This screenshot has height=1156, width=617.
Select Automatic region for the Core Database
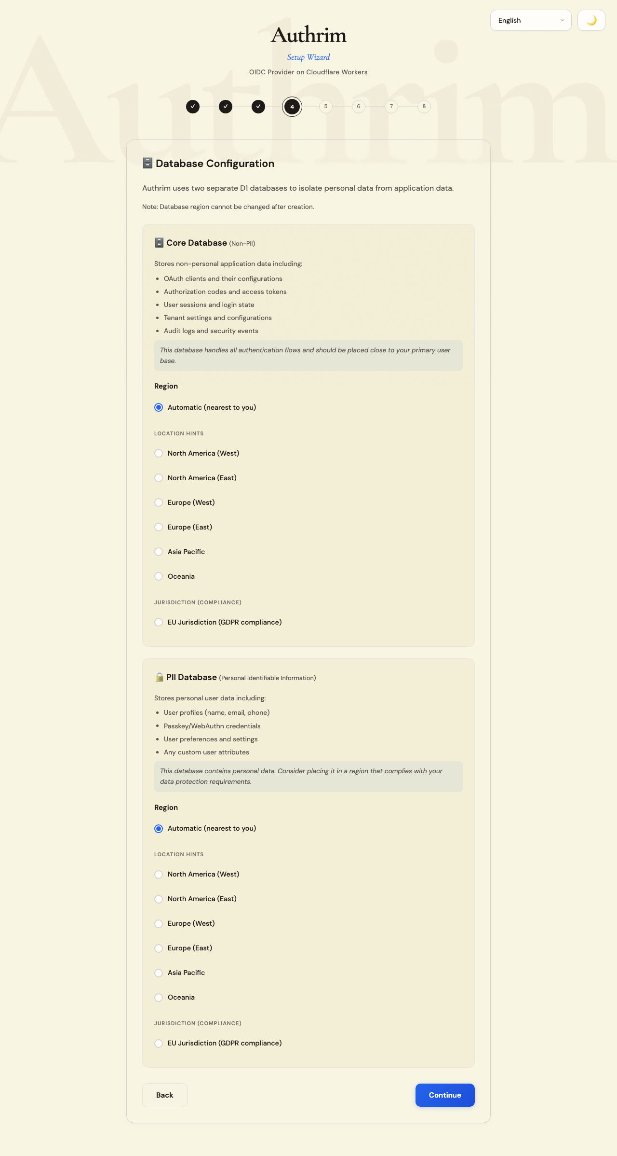tap(159, 407)
